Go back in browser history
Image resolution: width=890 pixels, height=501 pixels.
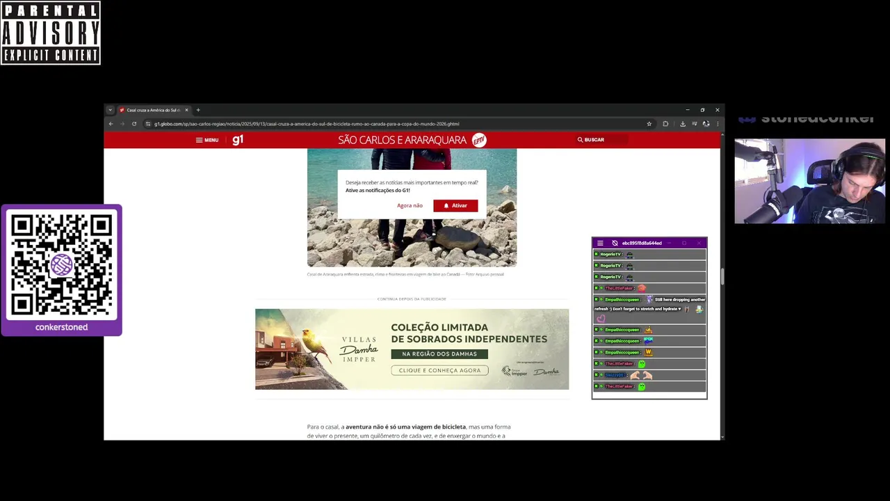click(x=111, y=124)
